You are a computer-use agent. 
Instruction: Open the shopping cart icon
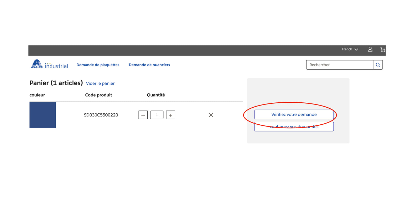382,49
